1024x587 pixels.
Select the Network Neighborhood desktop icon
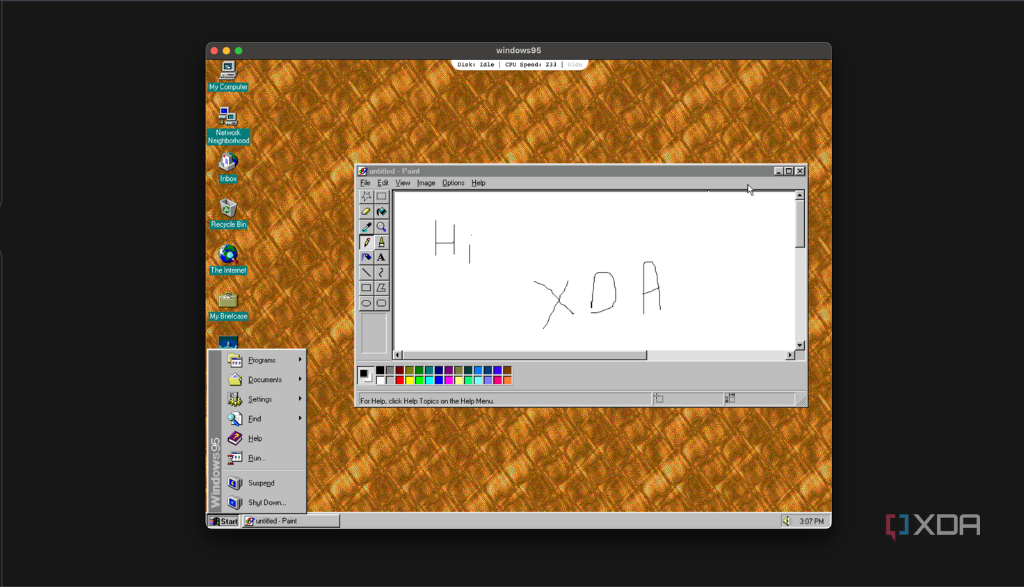(228, 126)
